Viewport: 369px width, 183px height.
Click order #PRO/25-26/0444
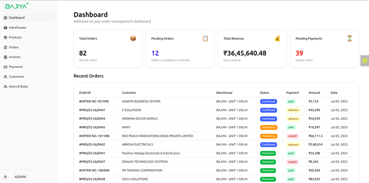92,119
